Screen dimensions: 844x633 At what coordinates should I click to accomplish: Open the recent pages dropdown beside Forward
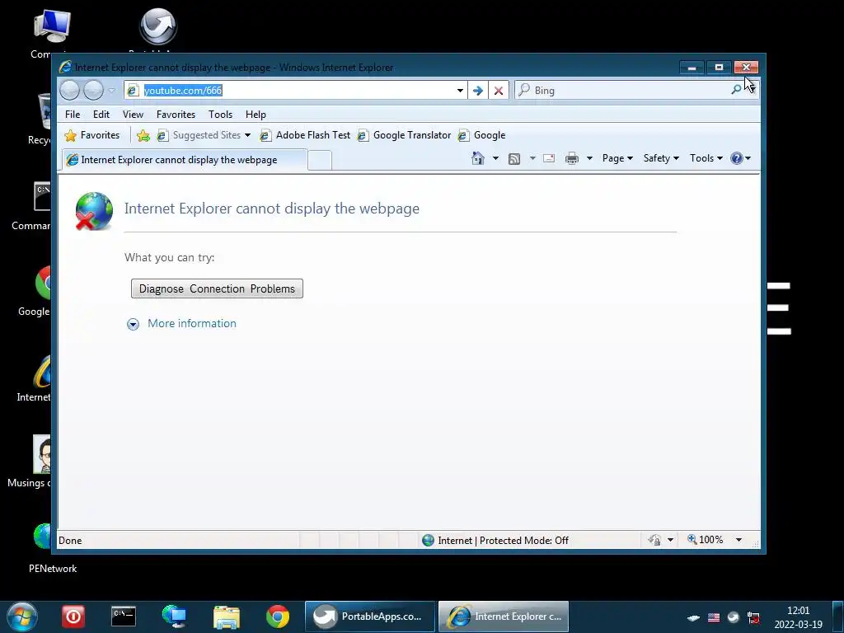click(x=111, y=91)
